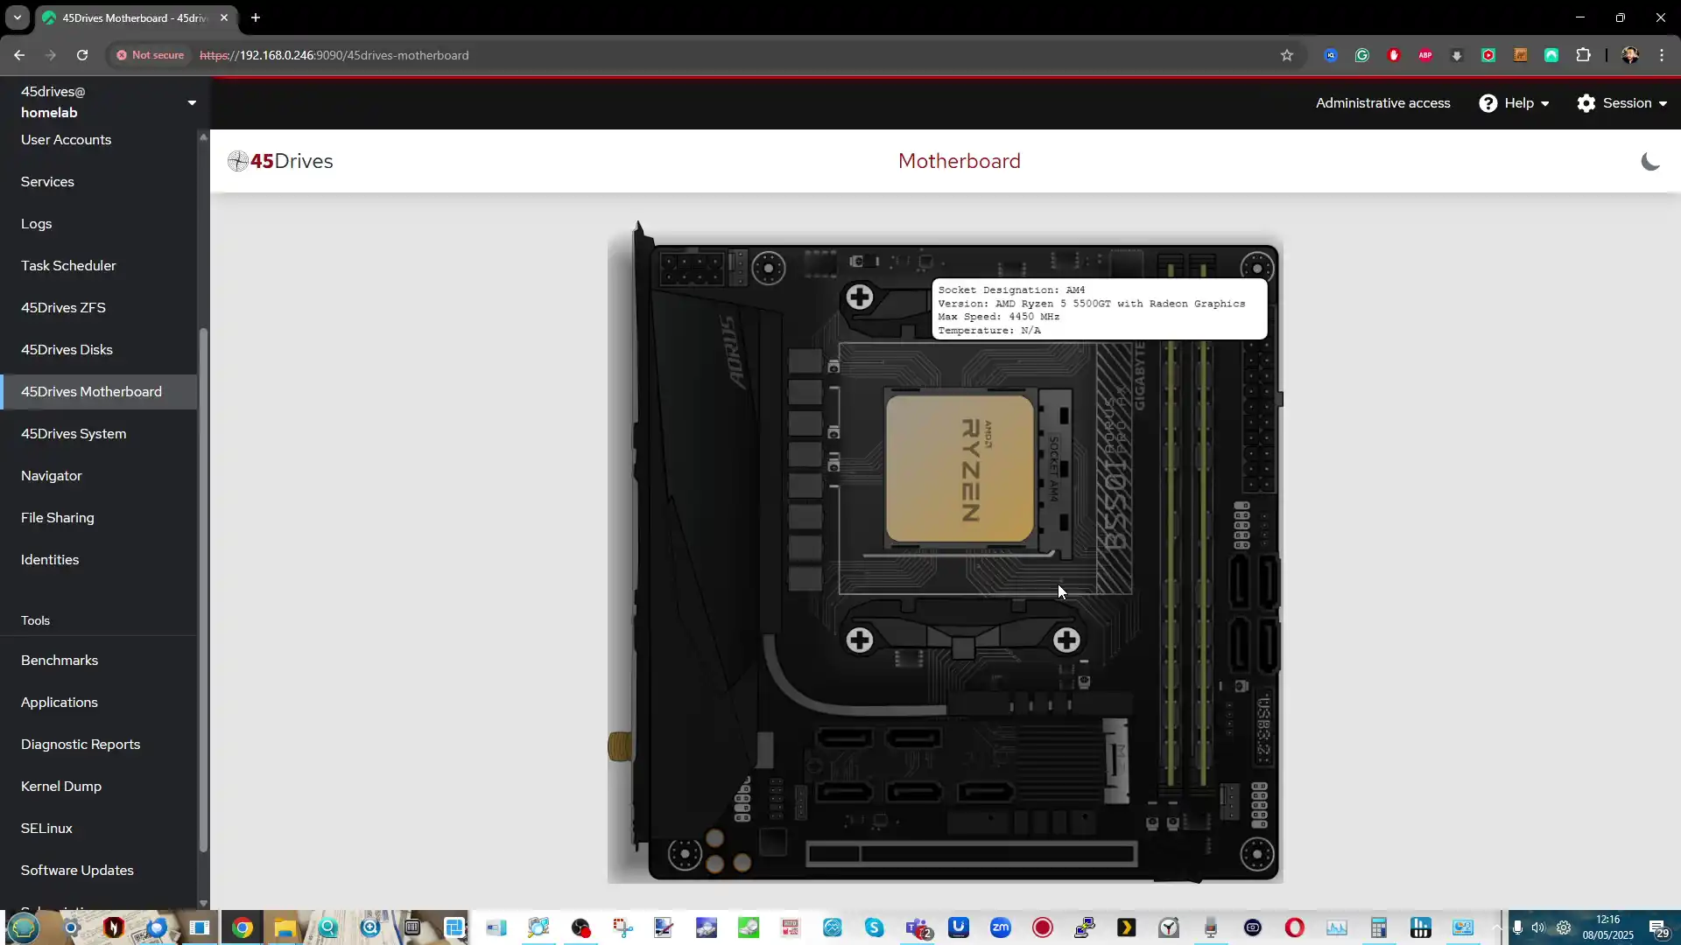Open Applications page
1681x945 pixels.
tap(60, 703)
